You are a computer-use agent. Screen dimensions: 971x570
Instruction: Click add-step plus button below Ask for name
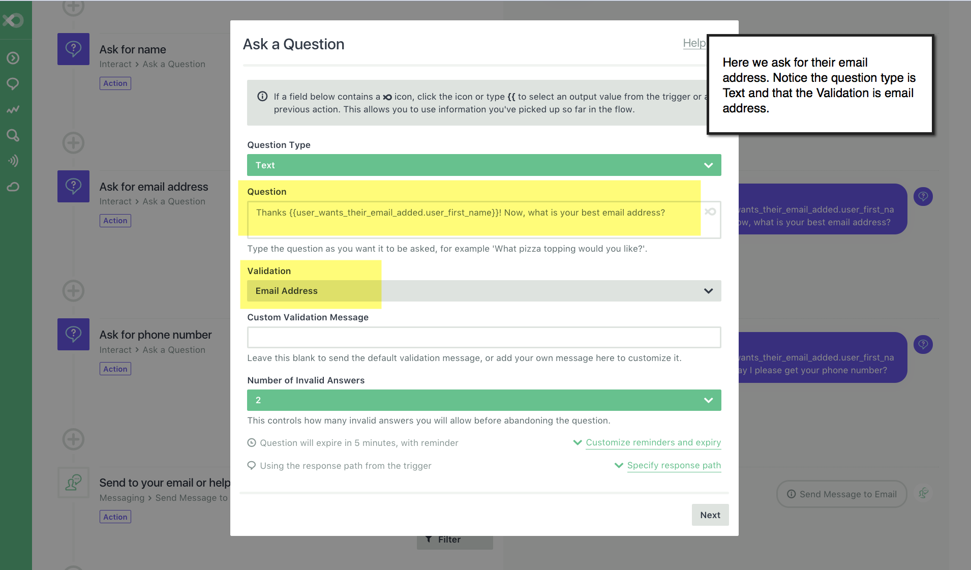click(73, 143)
